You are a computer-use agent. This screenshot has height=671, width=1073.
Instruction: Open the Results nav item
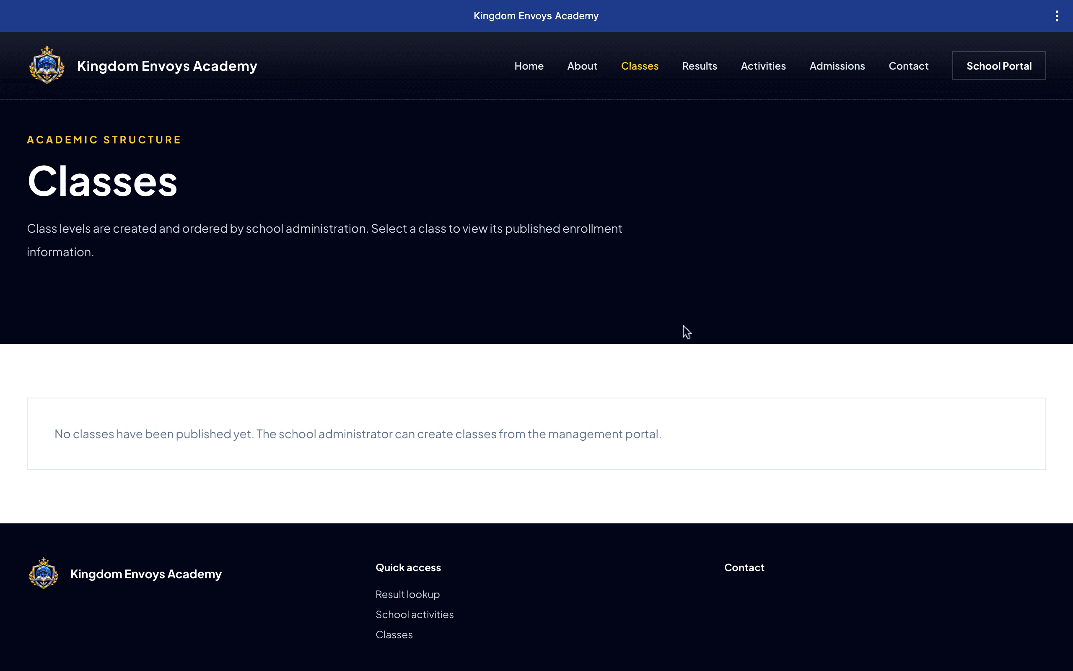point(700,66)
